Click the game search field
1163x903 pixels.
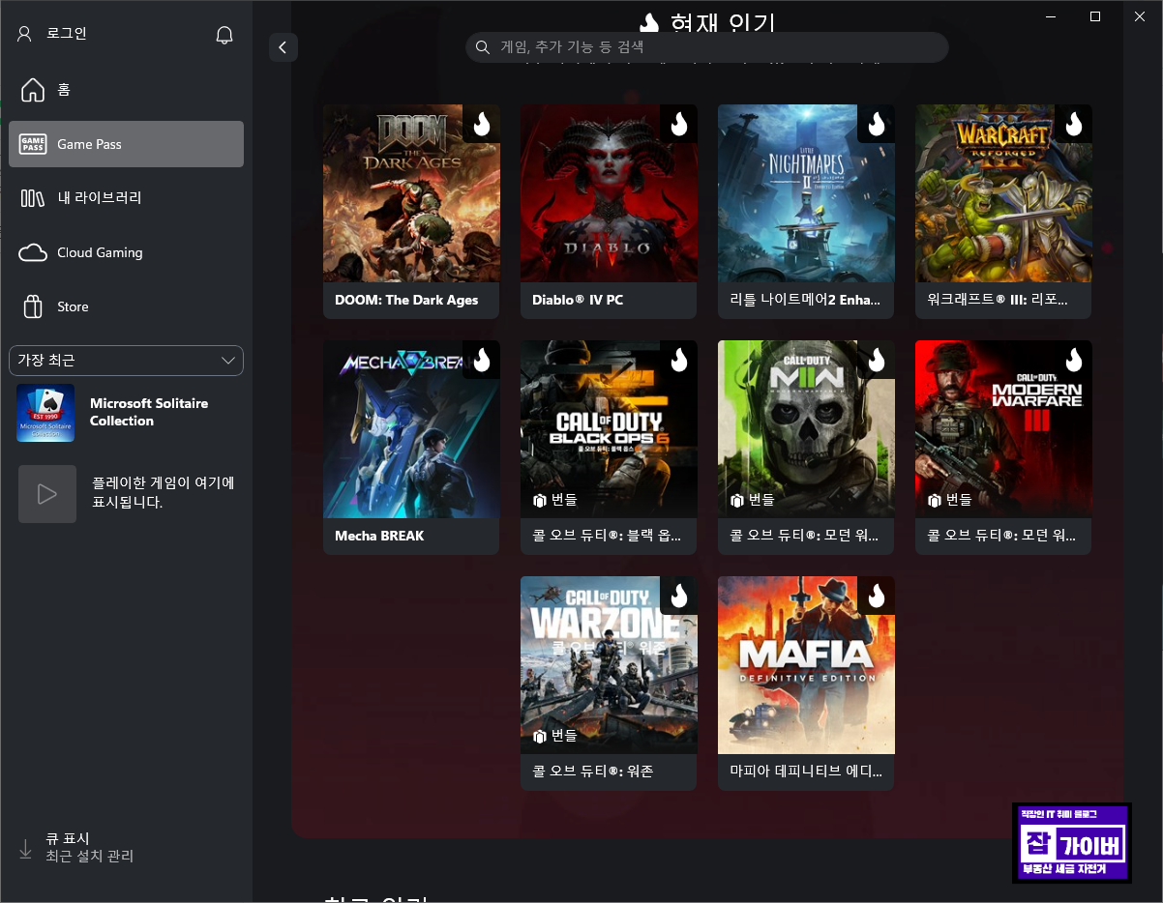[x=707, y=47]
